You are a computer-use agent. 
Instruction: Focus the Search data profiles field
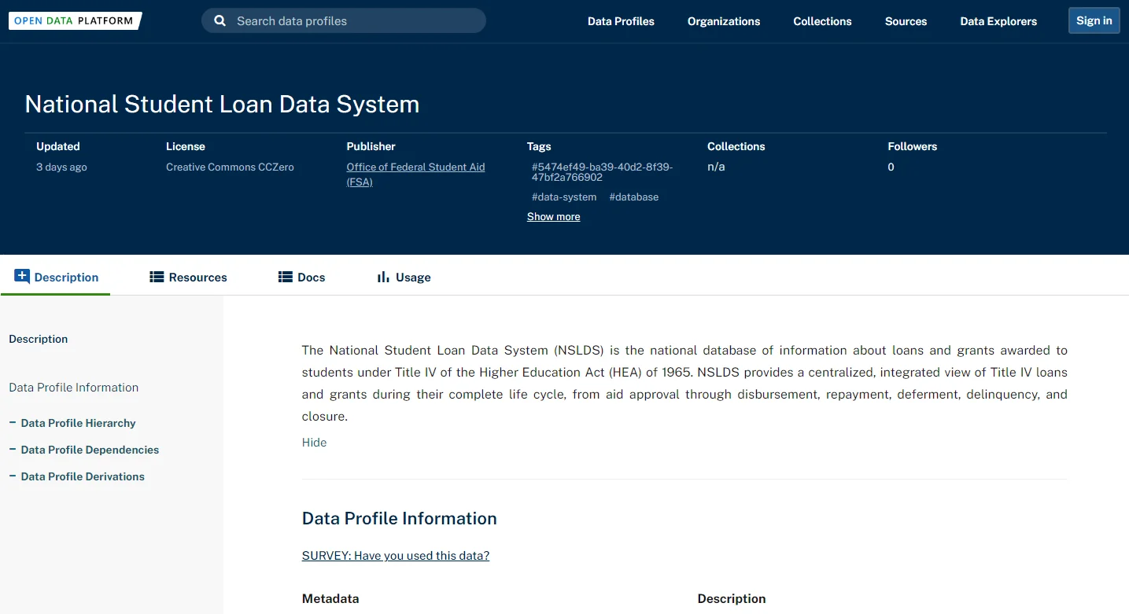[x=344, y=21]
